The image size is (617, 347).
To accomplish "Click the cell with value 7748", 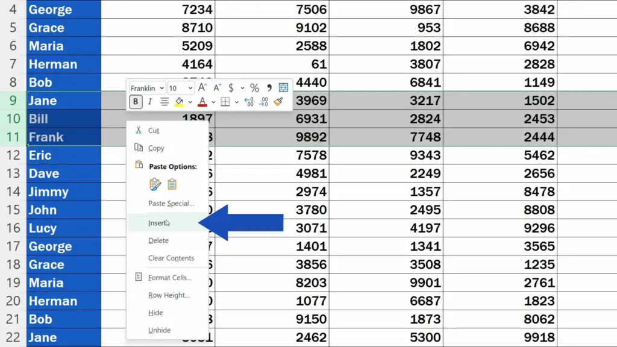I will tap(386, 137).
